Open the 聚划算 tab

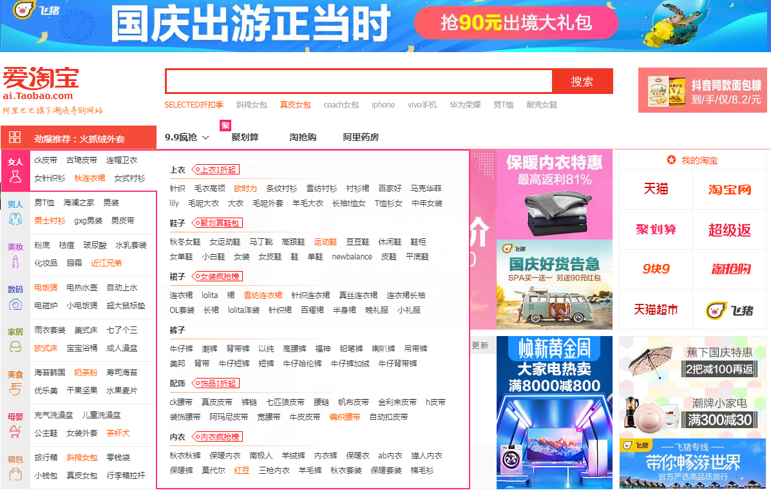(245, 137)
